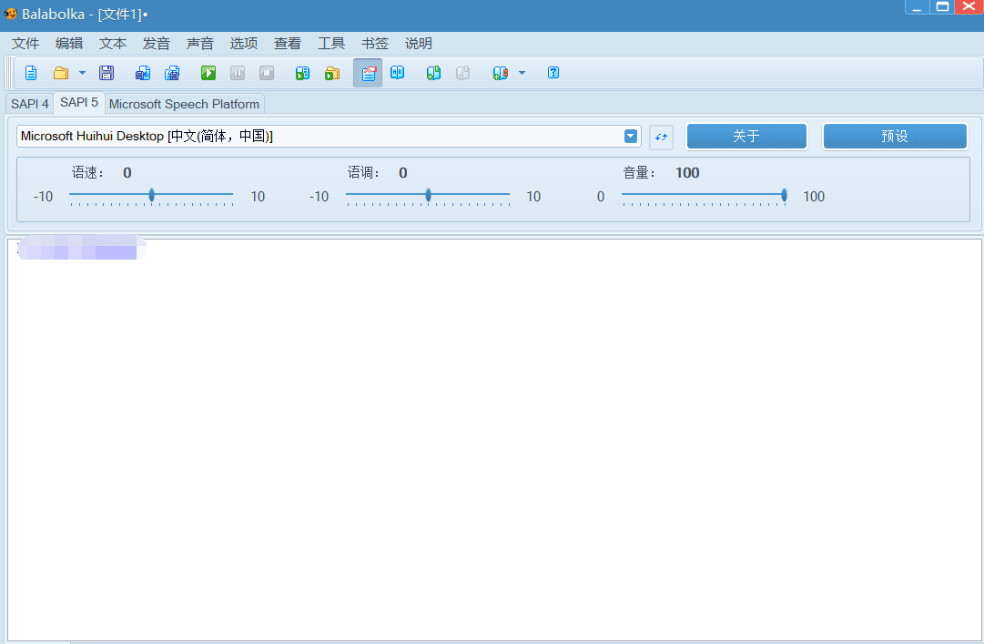Save the document with the floppy disk icon
The height and width of the screenshot is (644, 984).
[x=107, y=73]
